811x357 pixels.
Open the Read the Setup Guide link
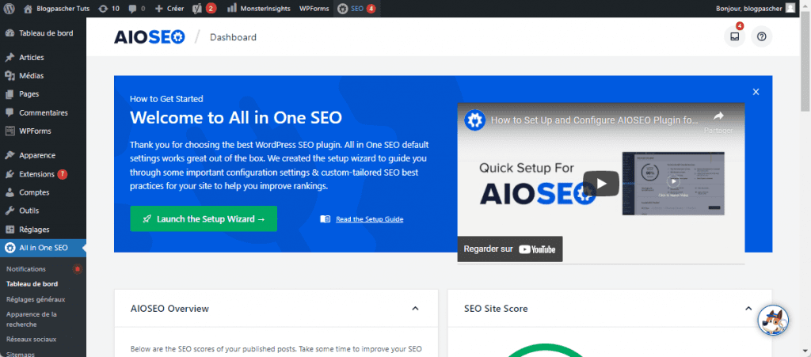(369, 219)
